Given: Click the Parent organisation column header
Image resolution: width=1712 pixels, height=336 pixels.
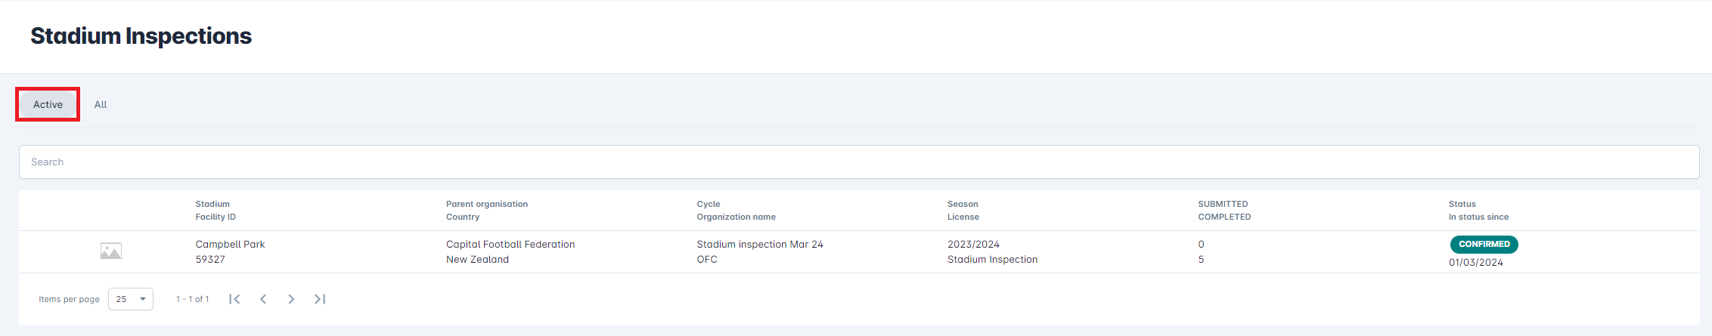Looking at the screenshot, I should tap(487, 204).
